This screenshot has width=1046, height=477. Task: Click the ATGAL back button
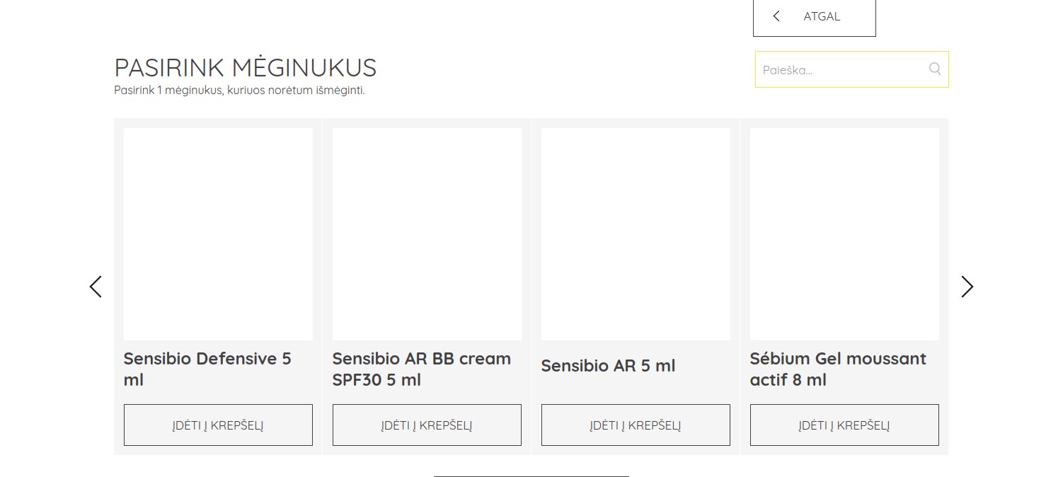click(x=815, y=18)
